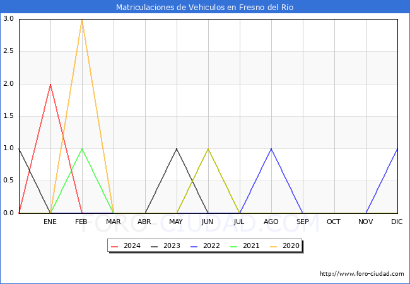The width and height of the screenshot is (410, 284).
Task: Select the 2020 legend label
Action: coord(291,246)
